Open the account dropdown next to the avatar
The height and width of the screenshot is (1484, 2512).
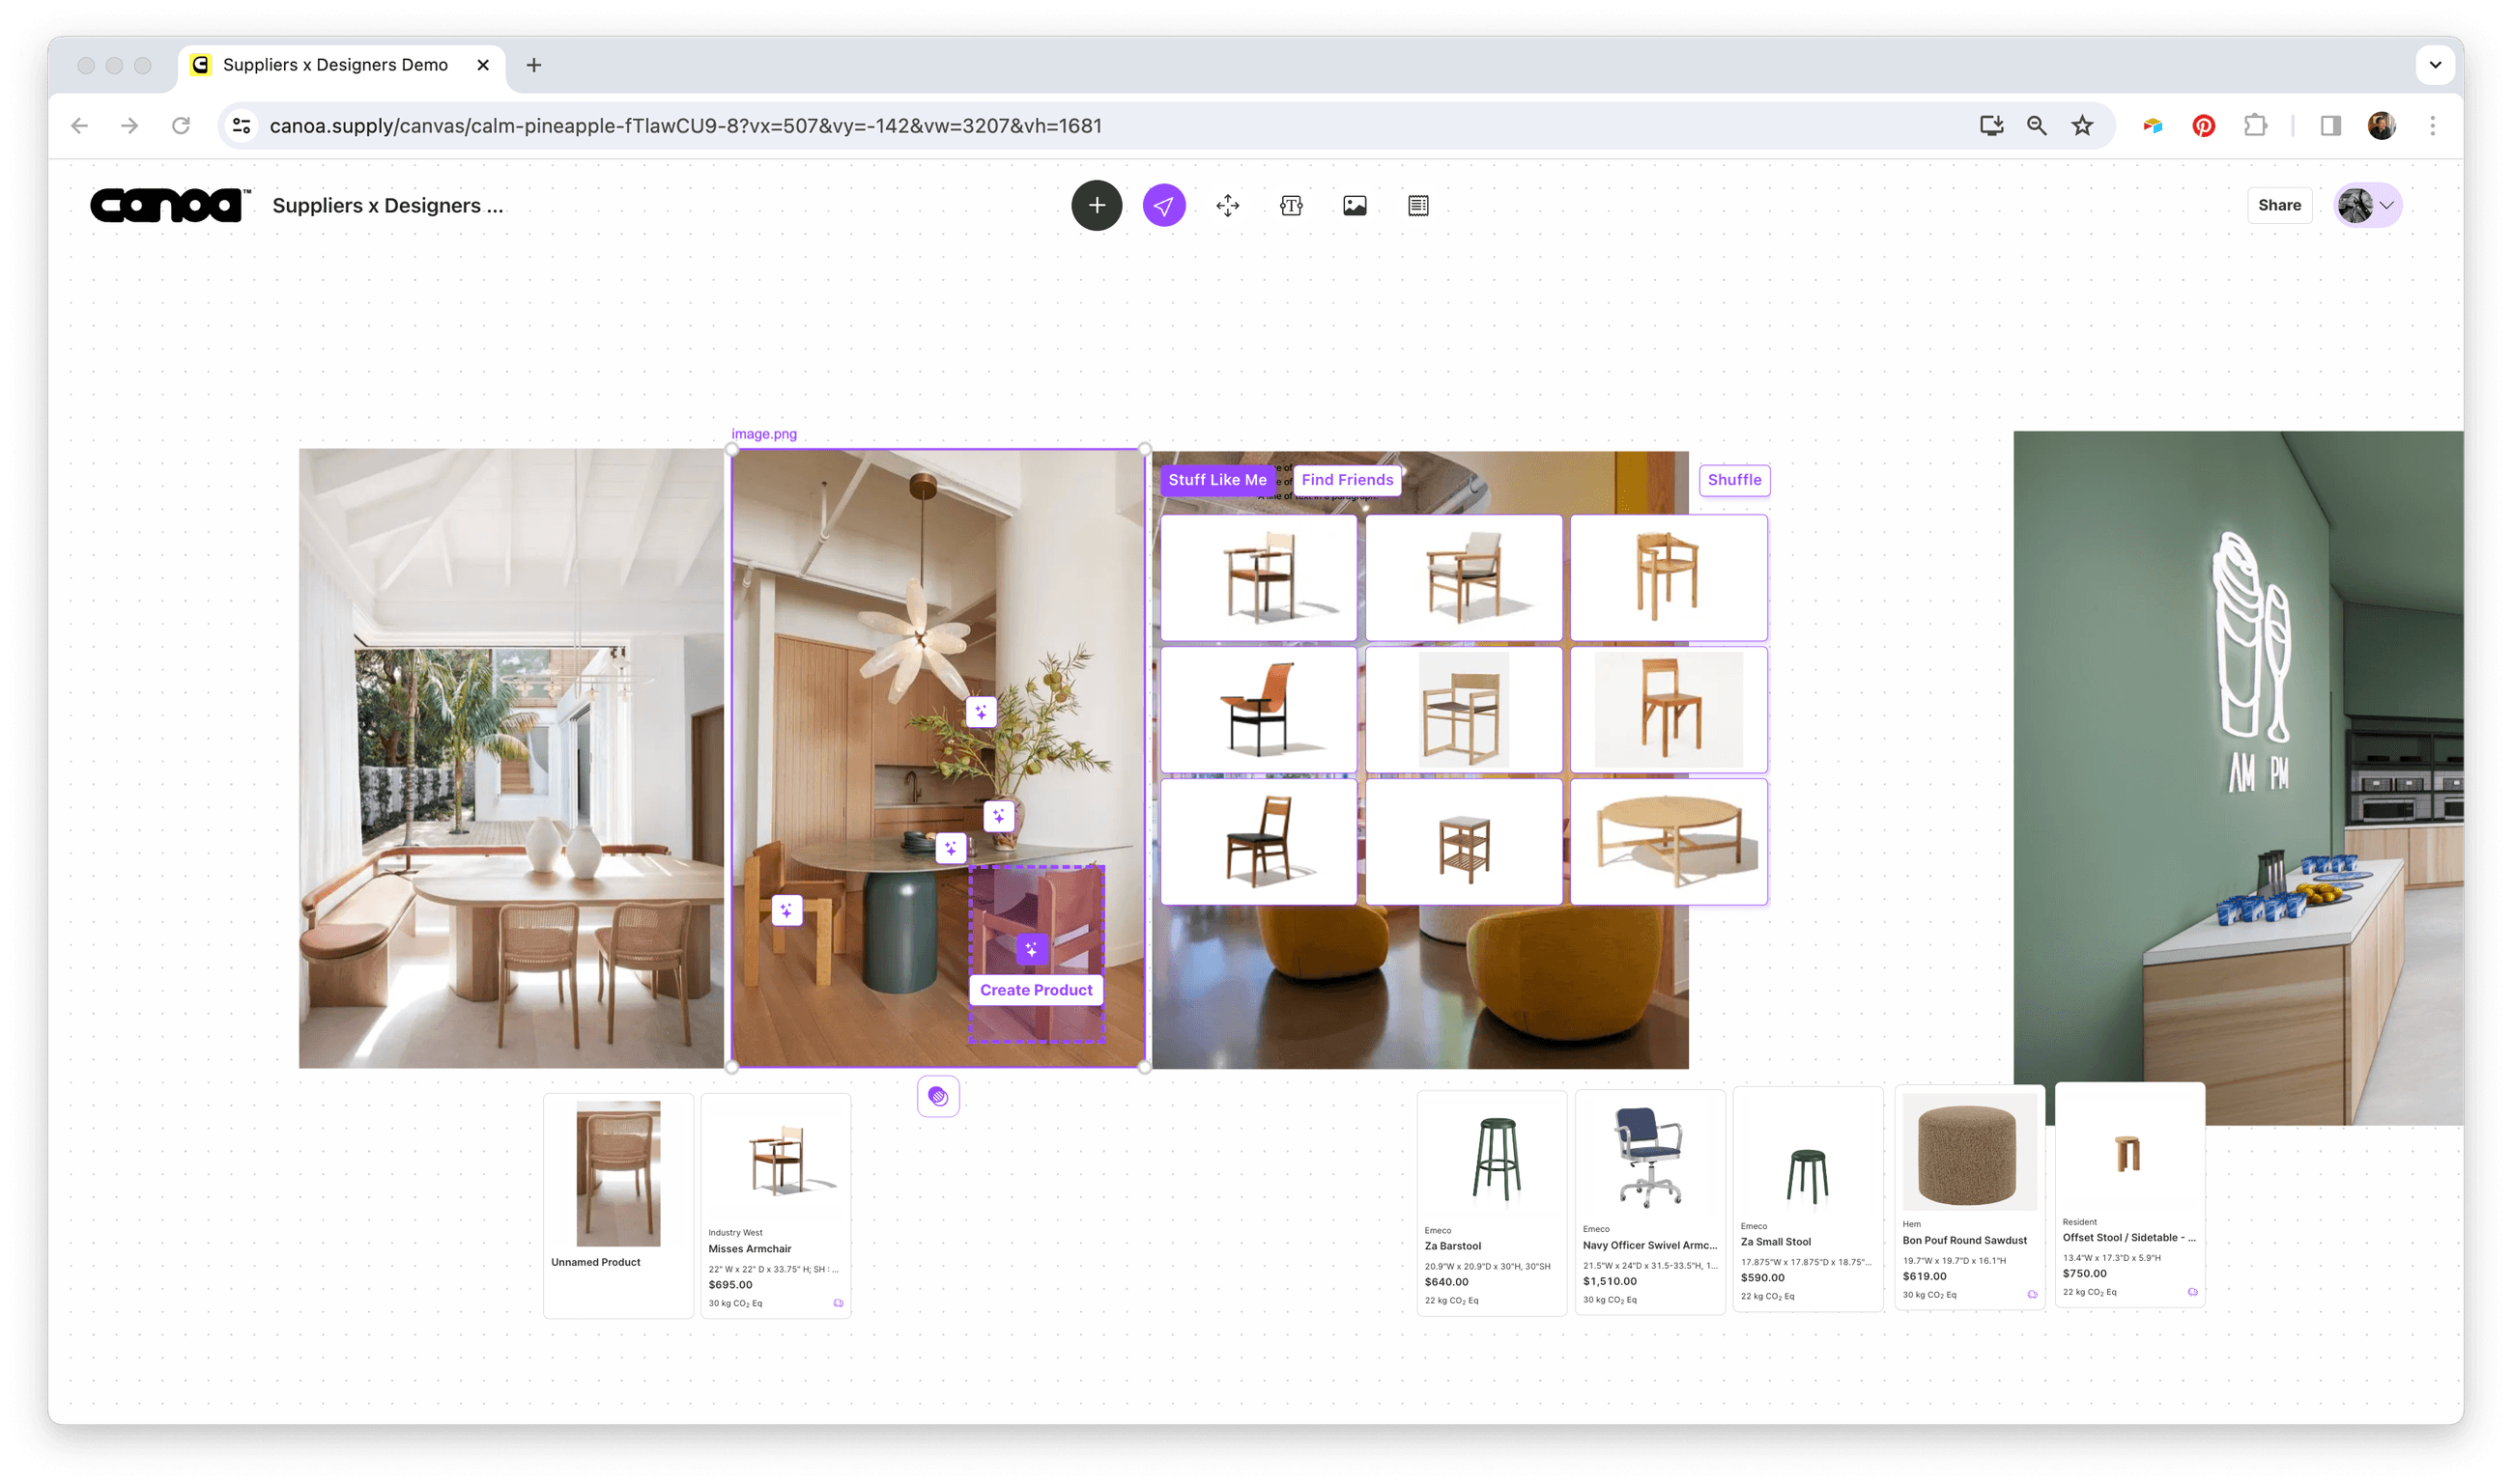tap(2389, 205)
